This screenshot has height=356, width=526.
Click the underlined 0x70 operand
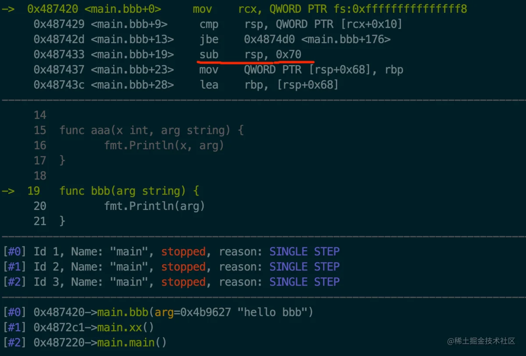coord(288,54)
